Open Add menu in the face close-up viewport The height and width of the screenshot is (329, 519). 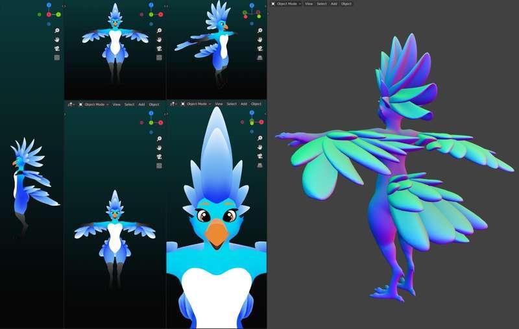244,104
